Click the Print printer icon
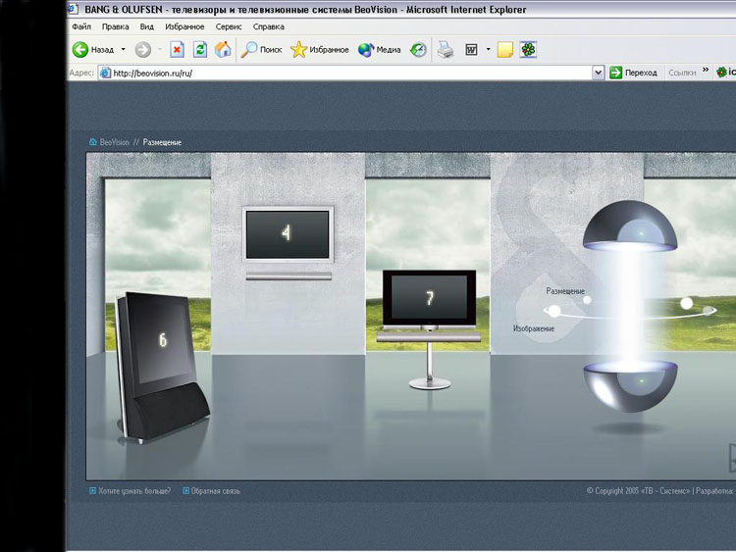736x552 pixels. click(446, 49)
